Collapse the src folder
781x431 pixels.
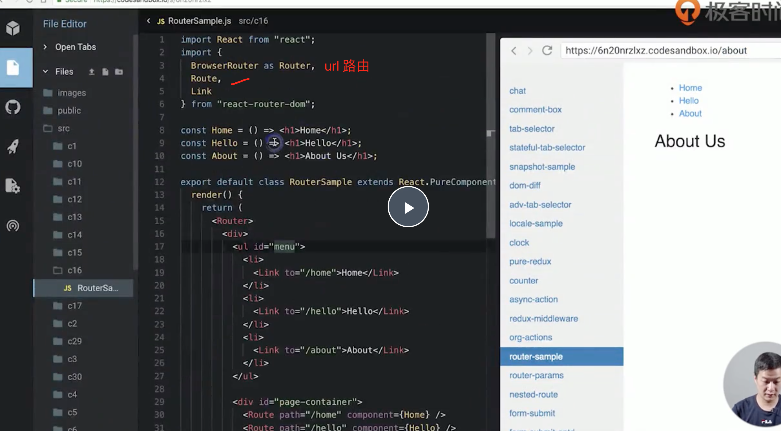pyautogui.click(x=63, y=129)
